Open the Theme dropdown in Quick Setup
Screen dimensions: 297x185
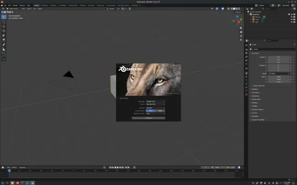click(155, 104)
